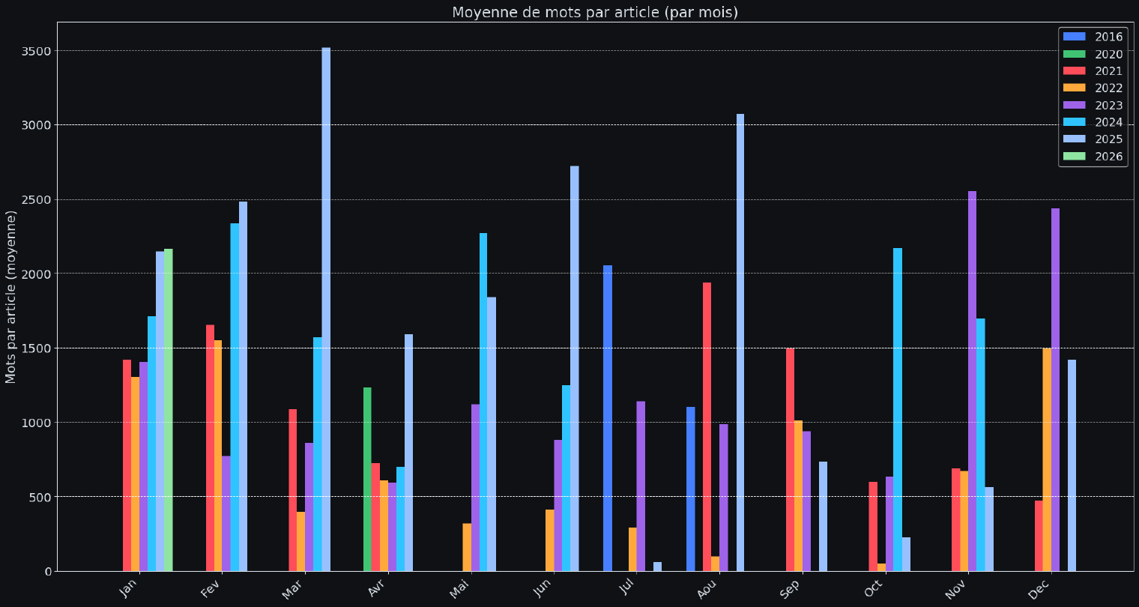1139x607 pixels.
Task: Select the purple 2023 bar in Nov
Action: click(x=972, y=381)
